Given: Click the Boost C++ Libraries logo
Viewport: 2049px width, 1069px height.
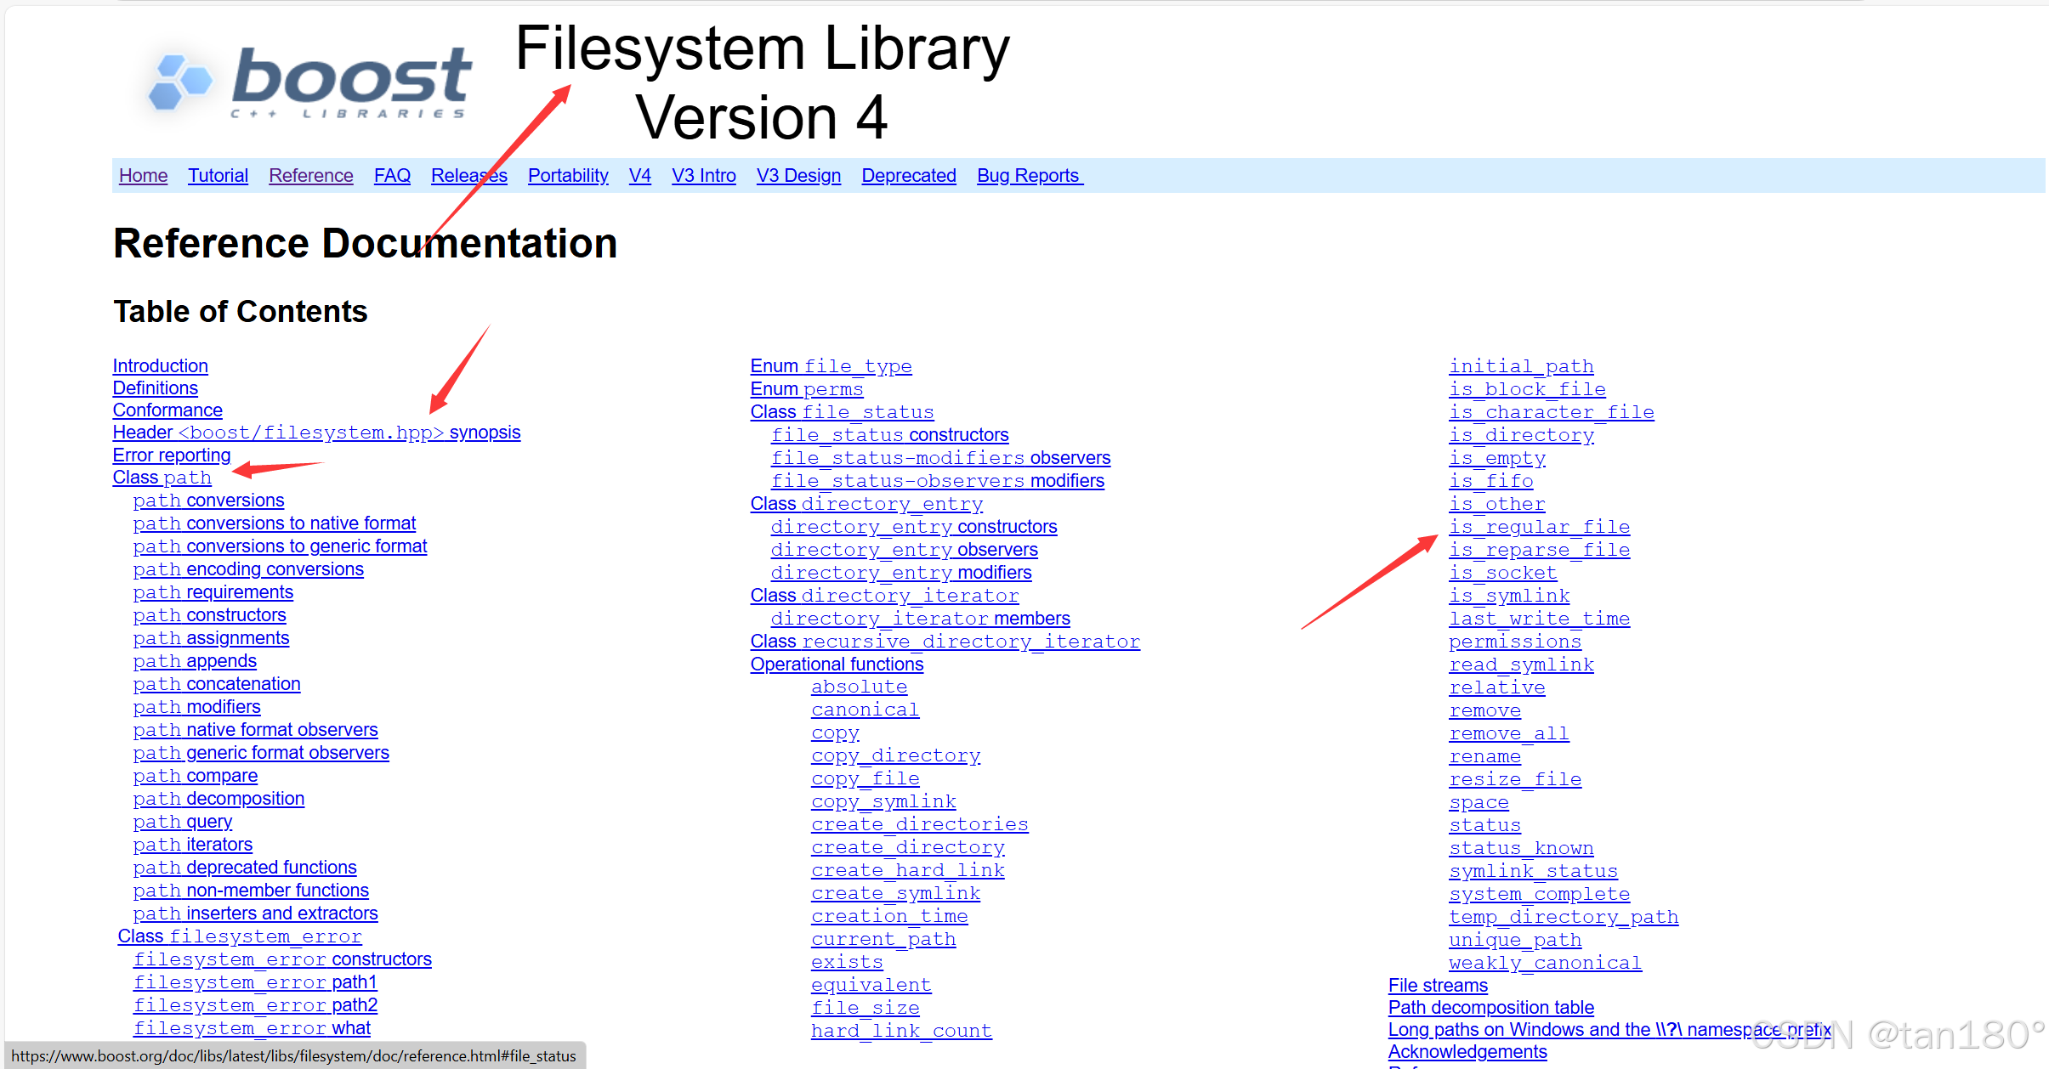Looking at the screenshot, I should [308, 82].
